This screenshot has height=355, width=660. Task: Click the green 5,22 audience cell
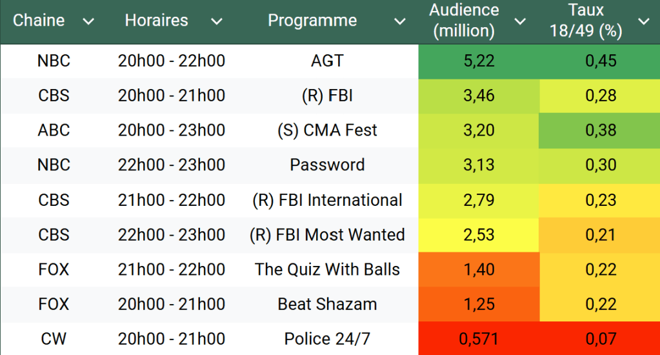point(479,61)
